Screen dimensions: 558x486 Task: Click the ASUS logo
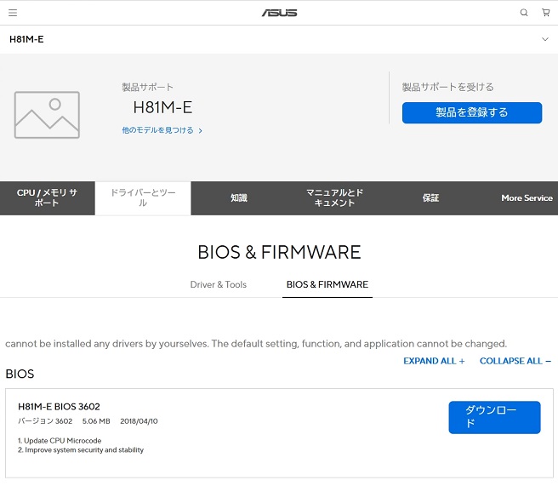coord(279,13)
